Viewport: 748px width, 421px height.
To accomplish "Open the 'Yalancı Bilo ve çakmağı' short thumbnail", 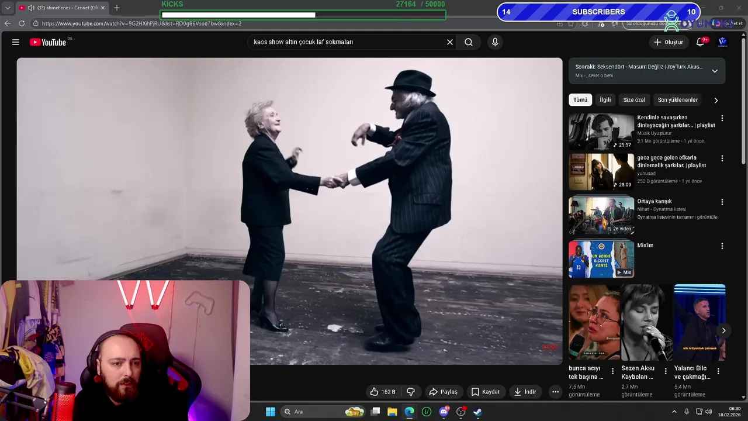I will coord(699,322).
